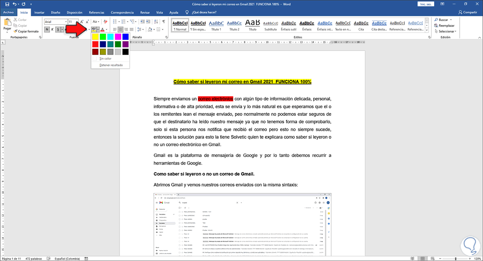Switch to Insertar tab
This screenshot has height=261, width=483.
point(39,12)
